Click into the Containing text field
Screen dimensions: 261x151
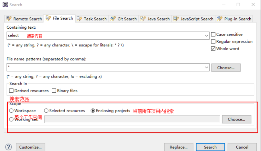(108, 36)
